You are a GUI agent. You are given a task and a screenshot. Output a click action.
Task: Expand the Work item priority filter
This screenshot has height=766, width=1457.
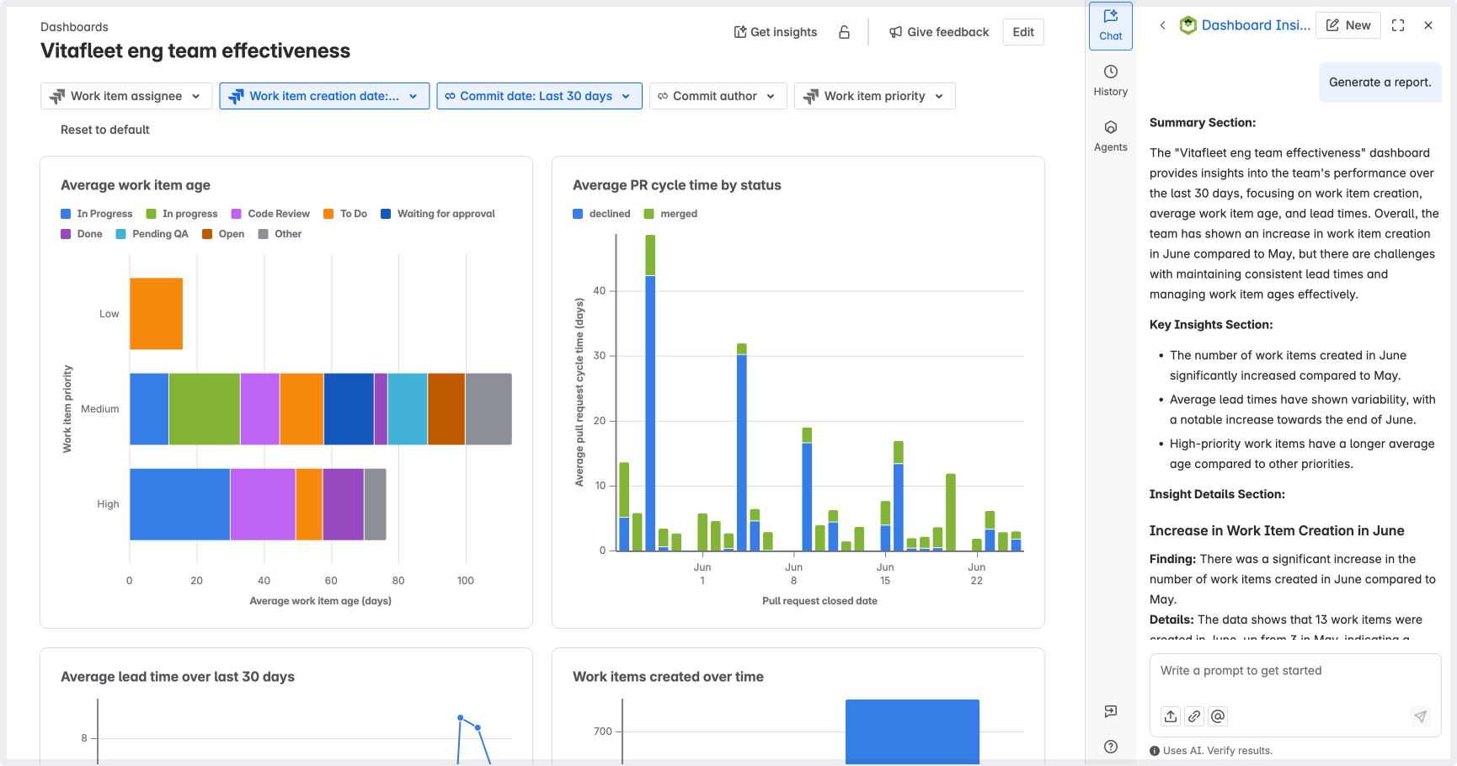(874, 96)
